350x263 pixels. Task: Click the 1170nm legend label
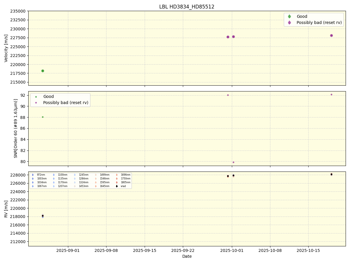(x=63, y=182)
